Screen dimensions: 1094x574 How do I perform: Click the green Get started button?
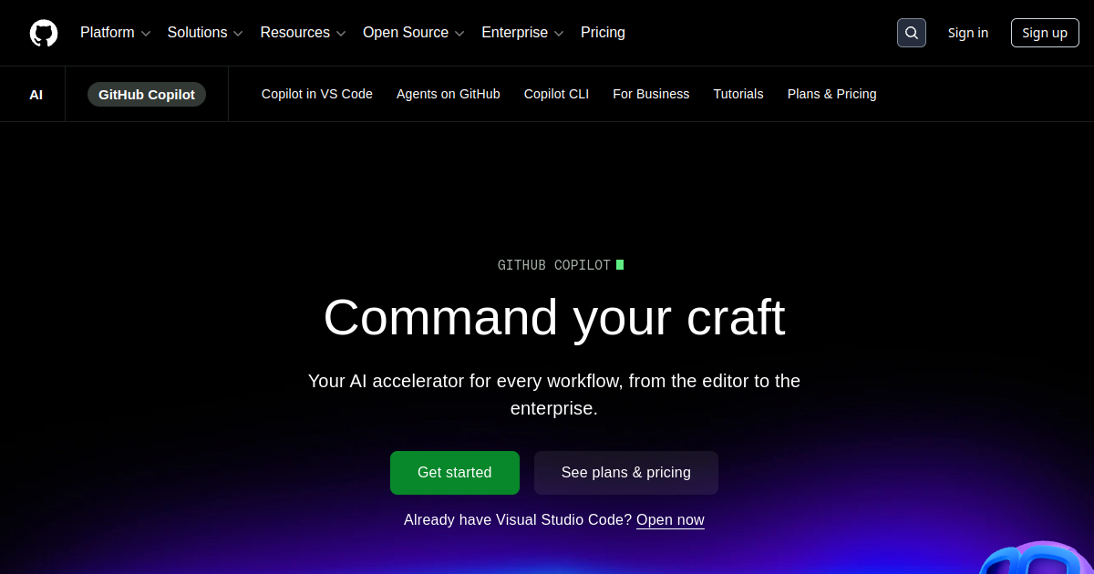(455, 473)
